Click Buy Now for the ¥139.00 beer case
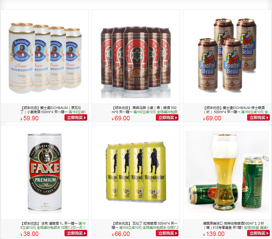 (x=258, y=233)
